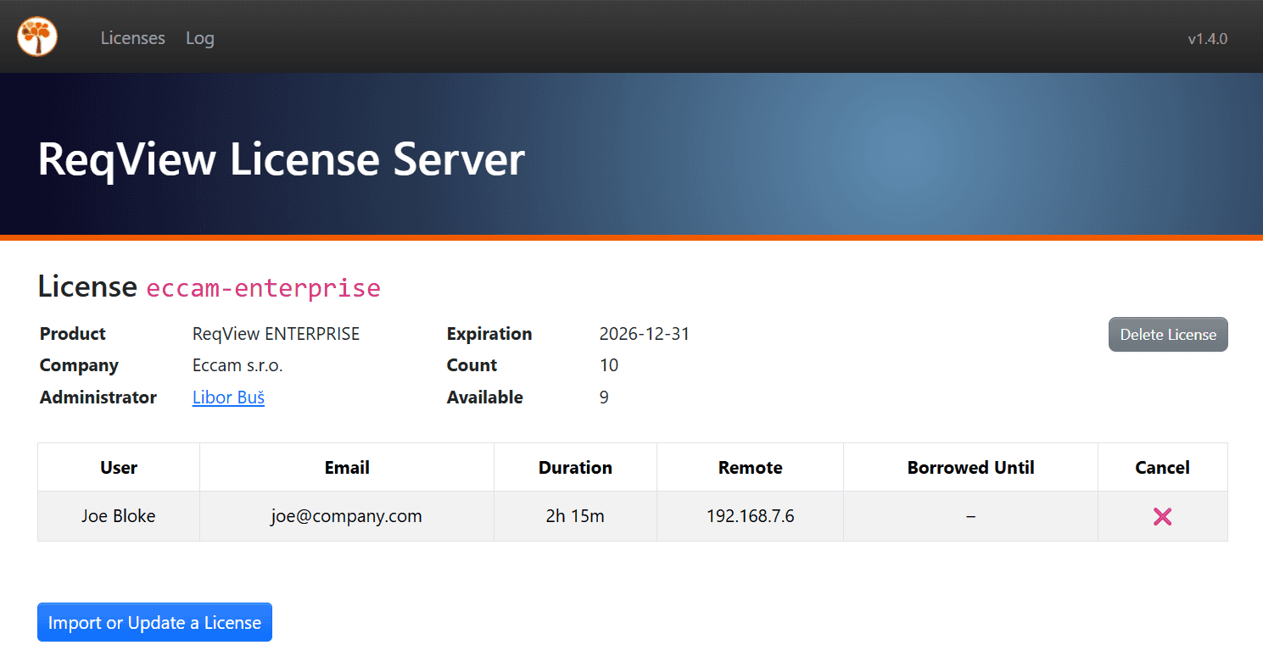Click the Borrowed Until column header
The image size is (1263, 667).
click(970, 468)
